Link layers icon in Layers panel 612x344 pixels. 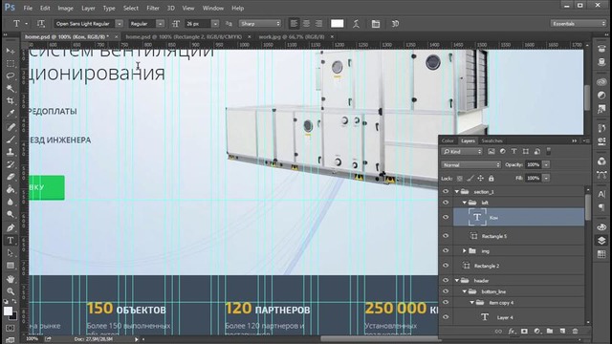tap(498, 331)
